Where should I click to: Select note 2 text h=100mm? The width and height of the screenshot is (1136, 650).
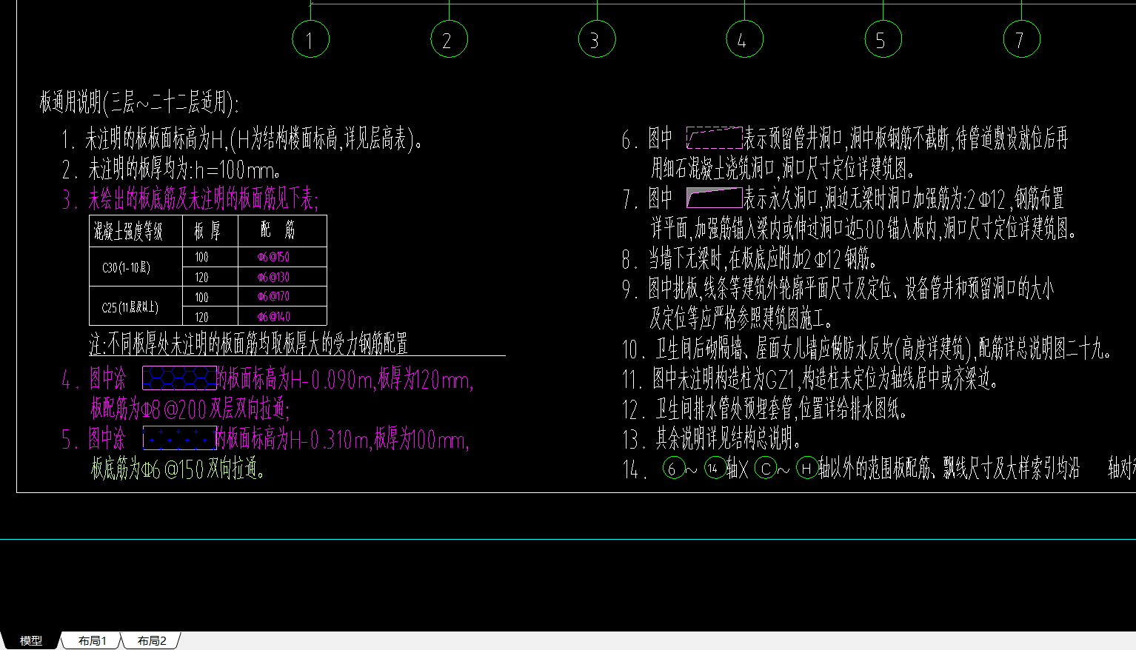(x=184, y=170)
